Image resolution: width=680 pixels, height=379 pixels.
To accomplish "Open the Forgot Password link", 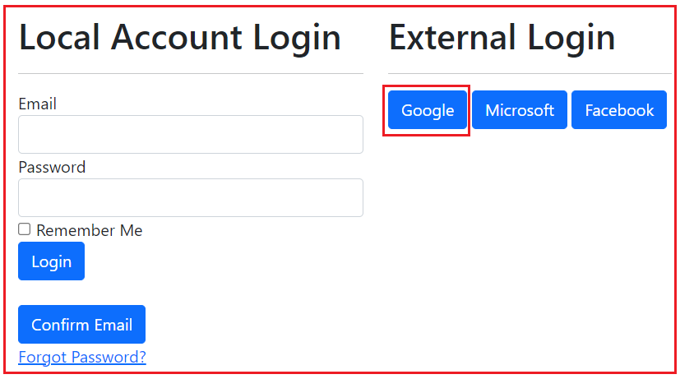I will [x=82, y=357].
